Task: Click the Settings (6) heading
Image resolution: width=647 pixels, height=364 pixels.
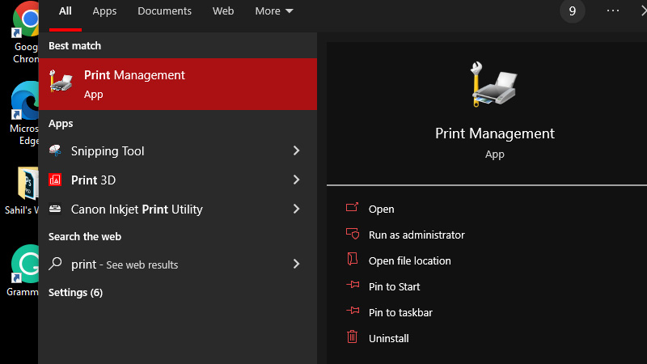Action: pyautogui.click(x=75, y=293)
